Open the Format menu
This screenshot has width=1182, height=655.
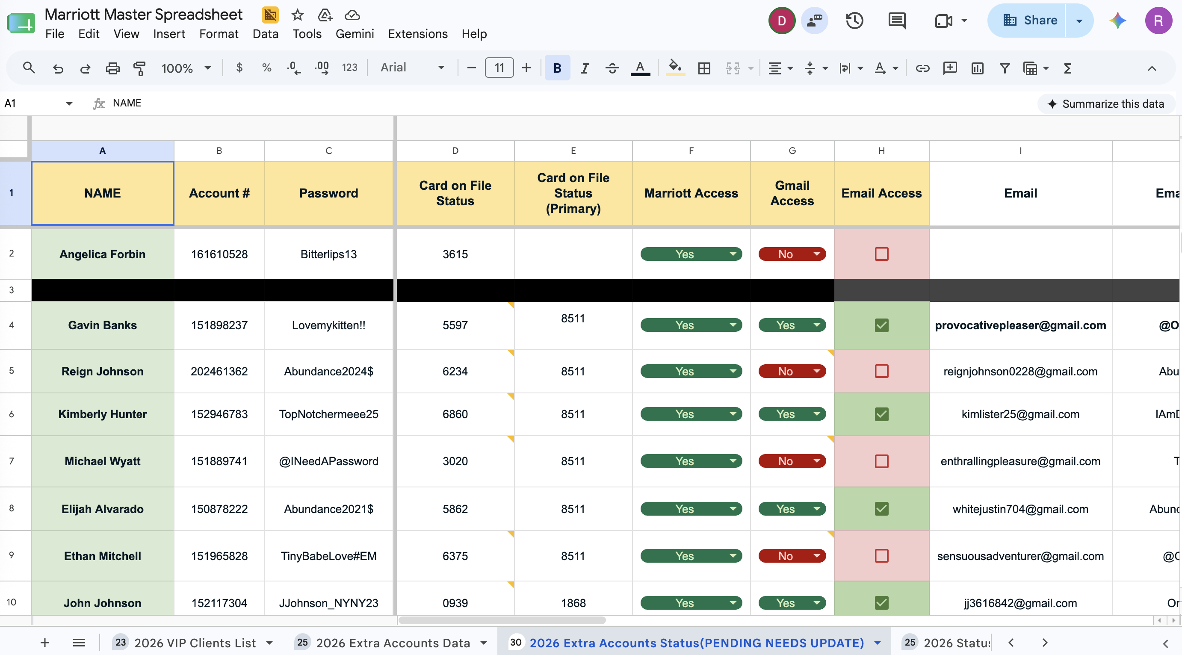point(219,34)
